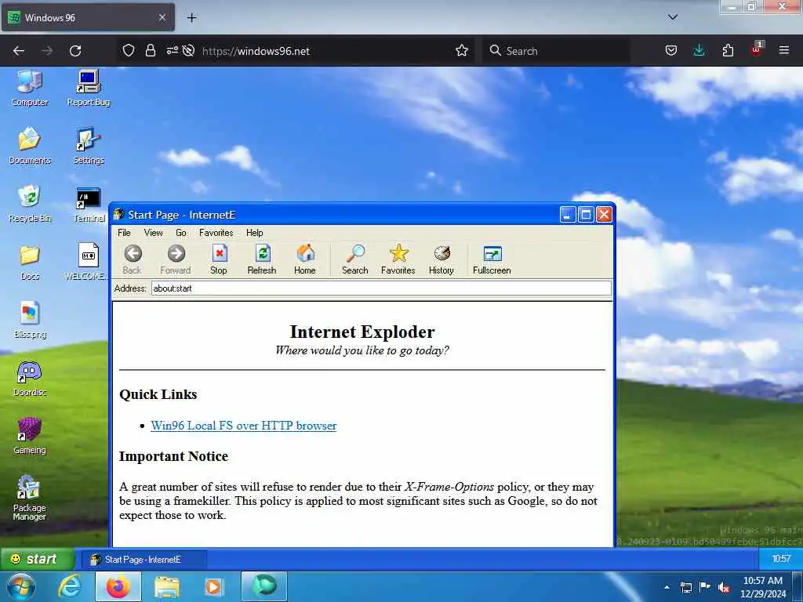The image size is (803, 602).
Task: Open the Go menu in InternetE
Action: [181, 232]
